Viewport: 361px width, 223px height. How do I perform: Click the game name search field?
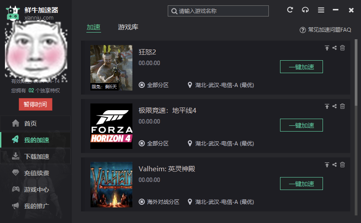pyautogui.click(x=218, y=11)
